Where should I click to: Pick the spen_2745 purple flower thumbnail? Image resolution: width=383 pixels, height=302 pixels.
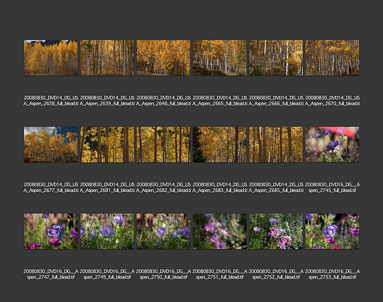(x=333, y=144)
